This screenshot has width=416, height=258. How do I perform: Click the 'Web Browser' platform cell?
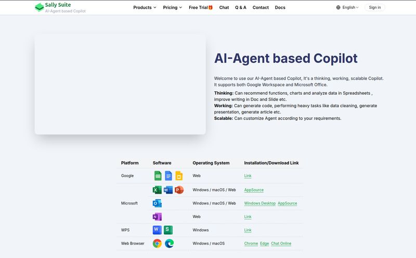(133, 243)
